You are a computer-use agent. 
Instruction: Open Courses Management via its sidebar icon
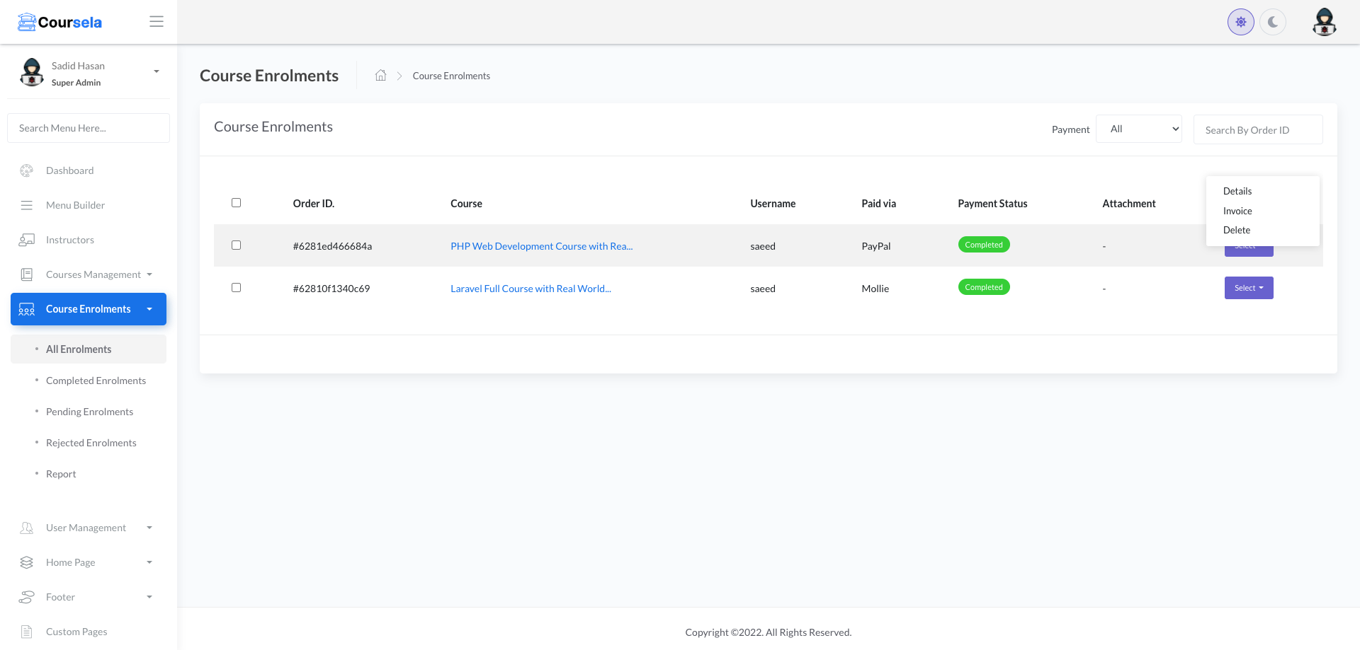pos(26,274)
